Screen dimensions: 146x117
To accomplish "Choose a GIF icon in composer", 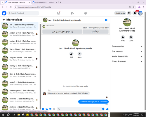I will 54,109.
